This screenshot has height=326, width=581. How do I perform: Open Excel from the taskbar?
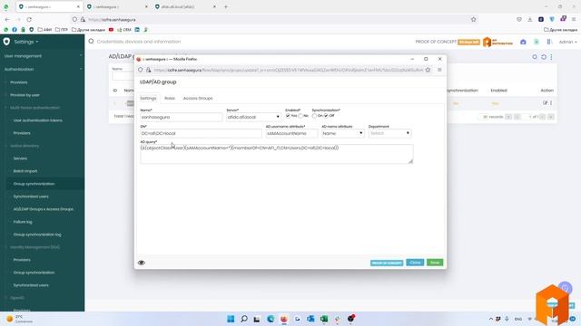click(324, 319)
